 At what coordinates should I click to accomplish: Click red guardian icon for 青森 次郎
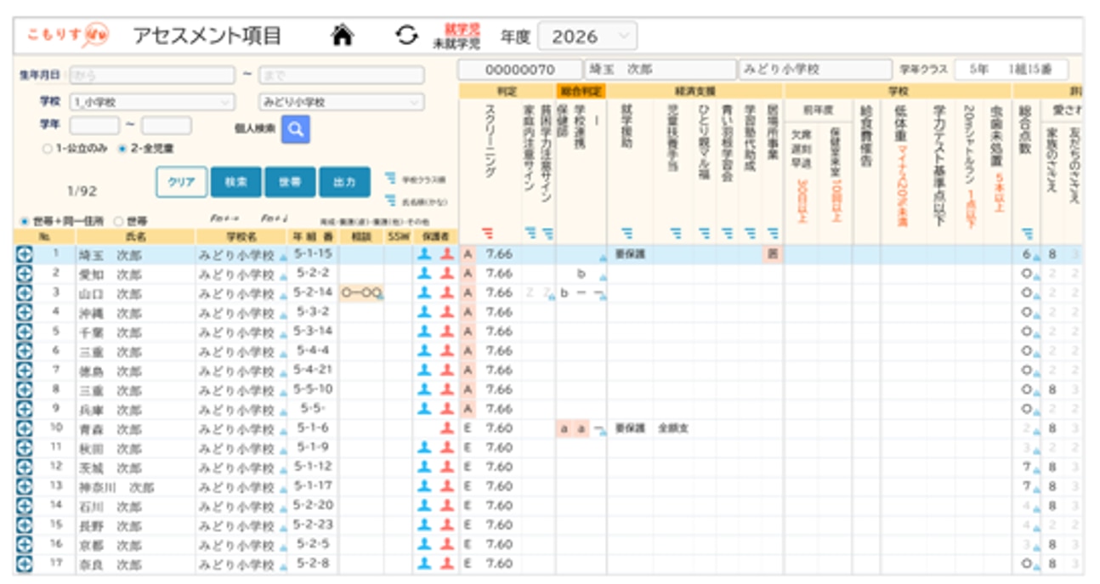447,428
